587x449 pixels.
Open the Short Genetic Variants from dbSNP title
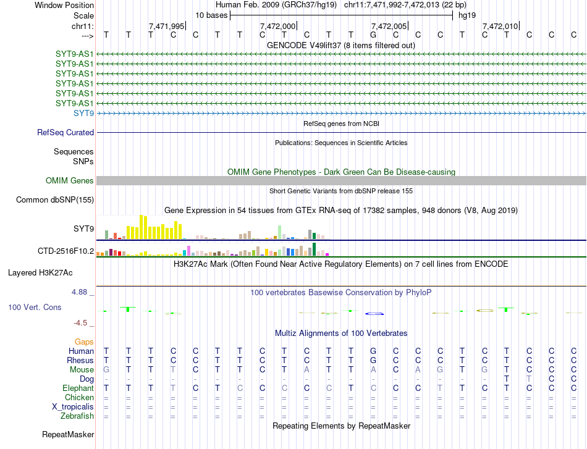click(x=341, y=191)
